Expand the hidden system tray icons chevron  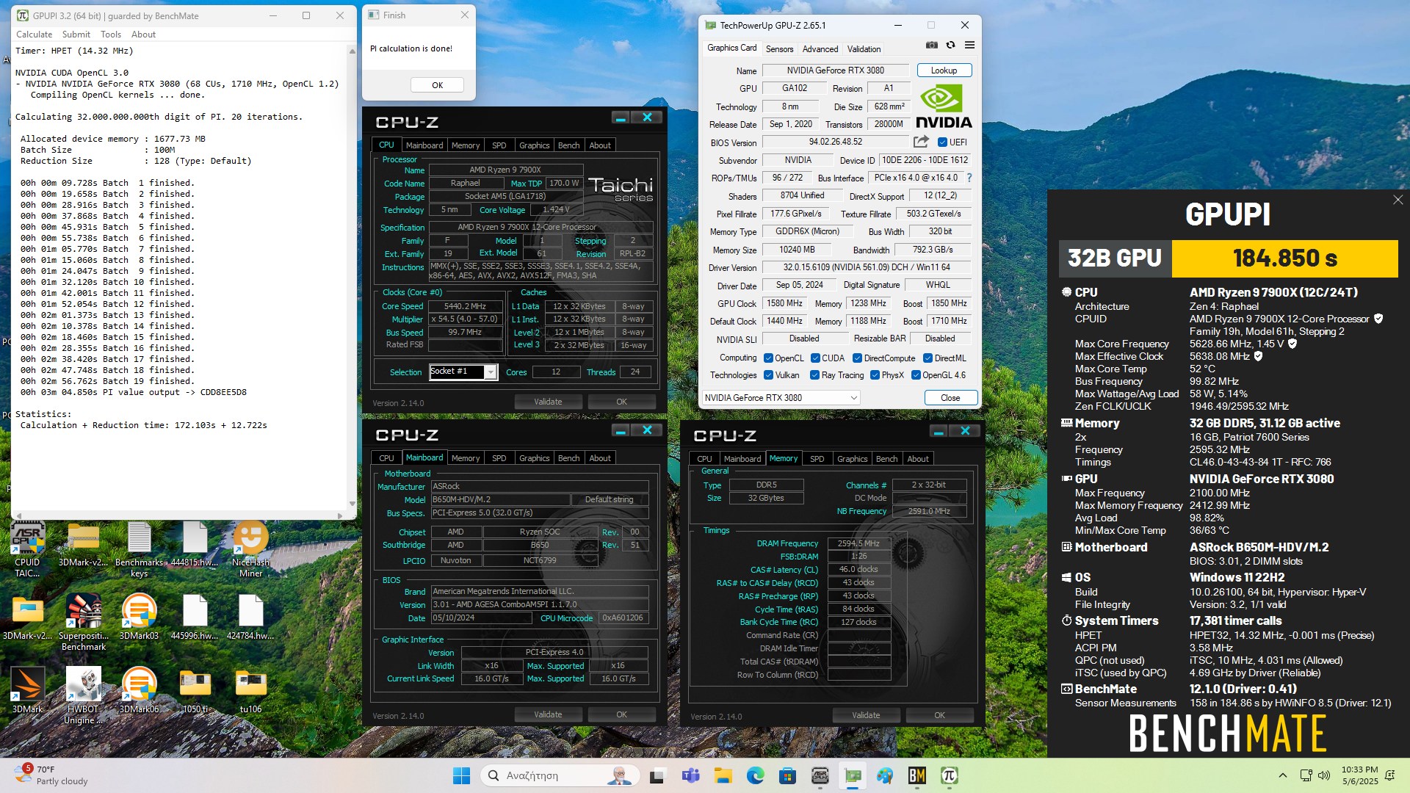tap(1282, 775)
